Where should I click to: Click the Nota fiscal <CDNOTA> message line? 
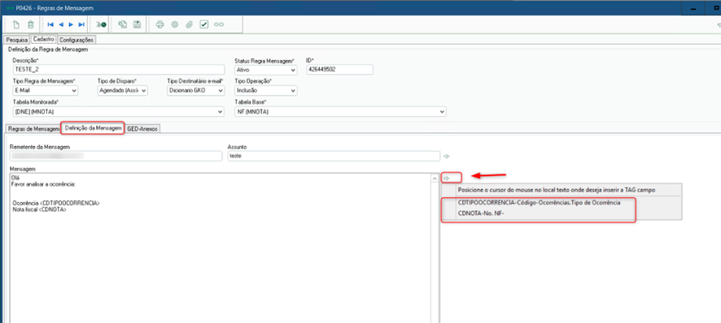40,209
